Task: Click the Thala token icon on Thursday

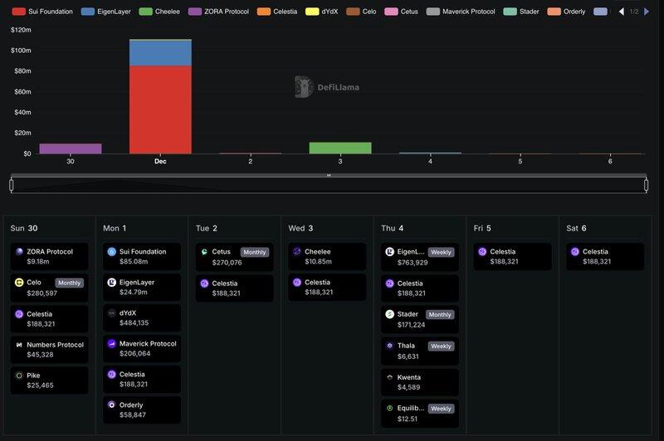Action: coord(390,346)
